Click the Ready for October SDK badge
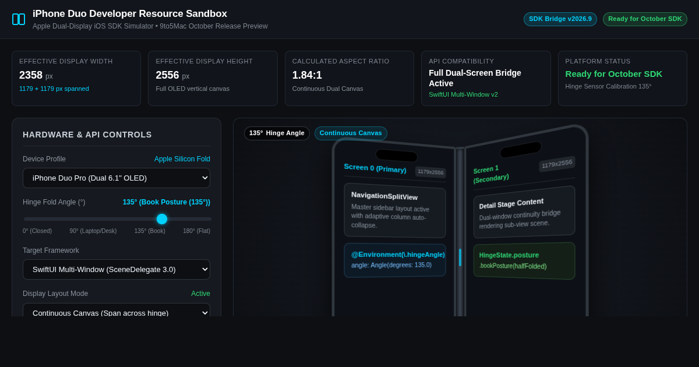 (x=645, y=19)
